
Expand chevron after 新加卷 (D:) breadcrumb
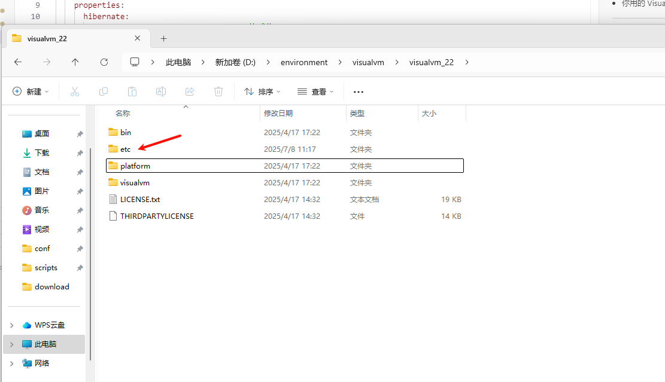coord(268,62)
